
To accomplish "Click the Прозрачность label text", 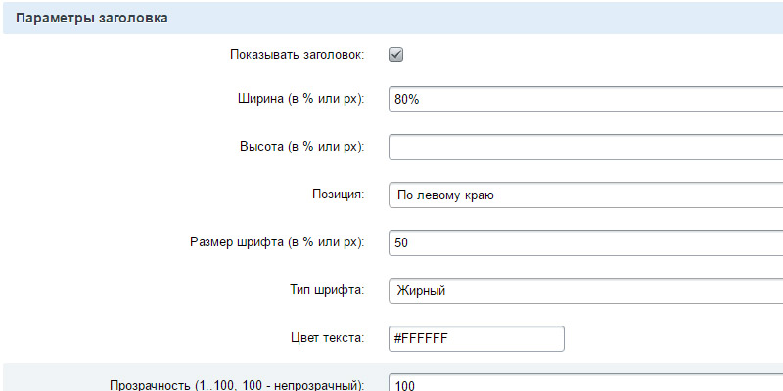I will click(x=236, y=384).
